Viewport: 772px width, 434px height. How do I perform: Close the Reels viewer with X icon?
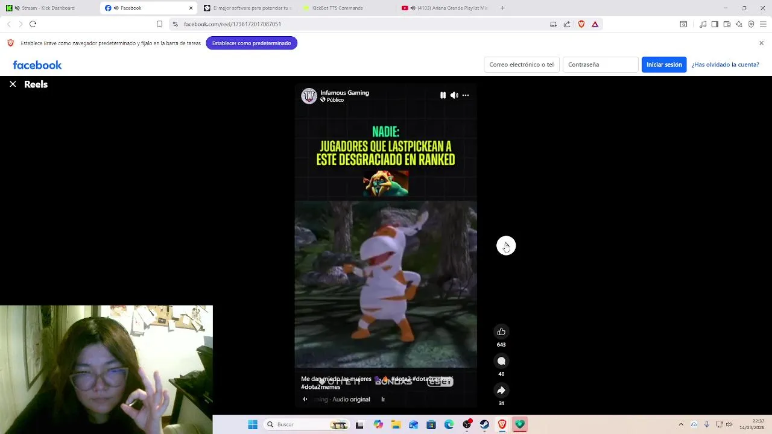13,84
